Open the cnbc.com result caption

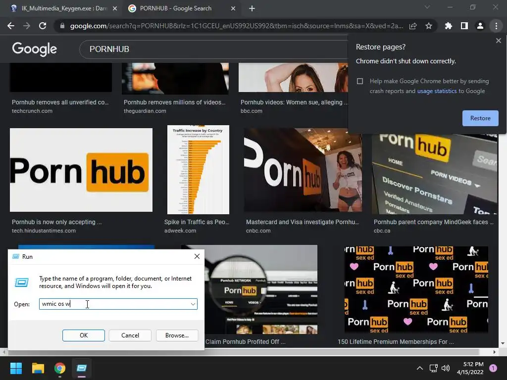(303, 226)
